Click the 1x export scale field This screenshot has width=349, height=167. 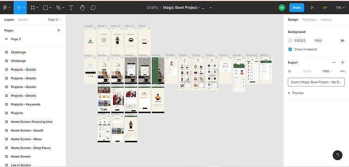(x=289, y=71)
